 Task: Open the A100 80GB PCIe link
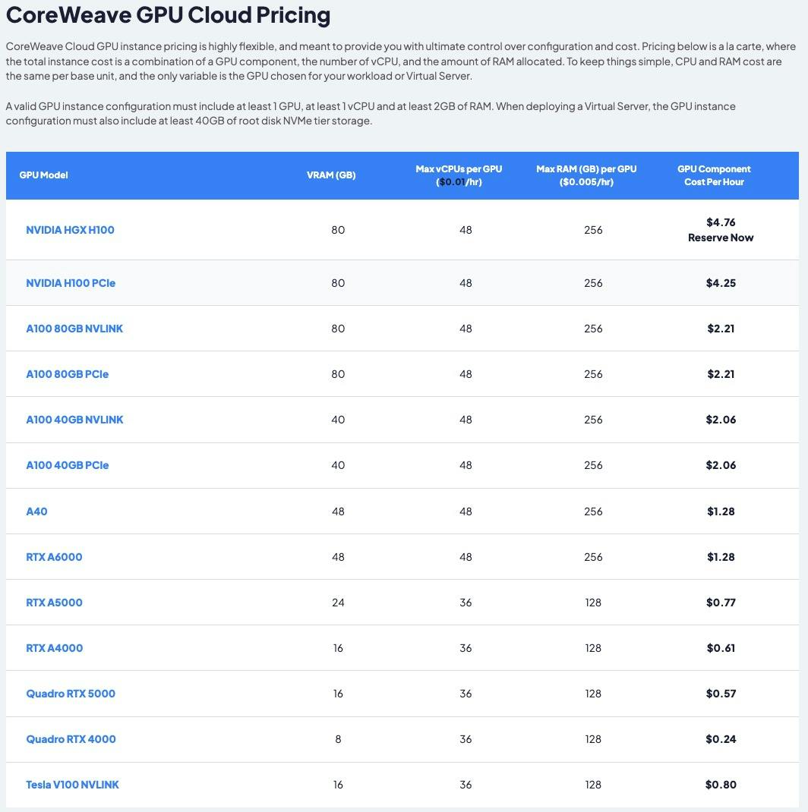68,374
